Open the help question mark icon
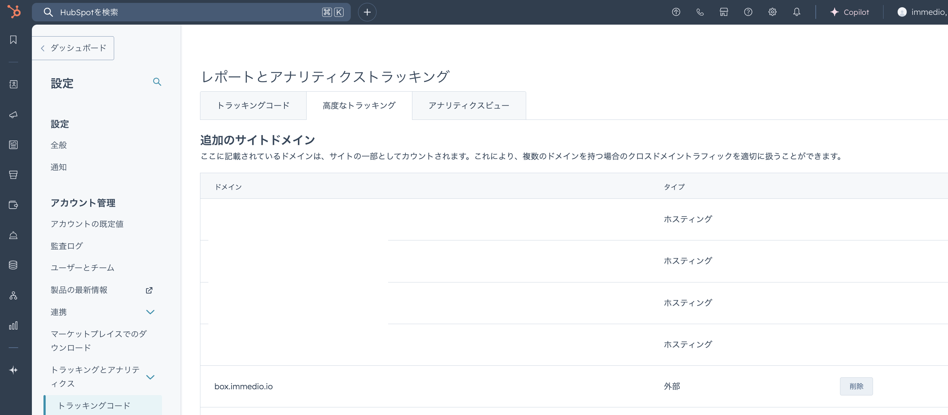This screenshot has width=948, height=415. (x=748, y=12)
